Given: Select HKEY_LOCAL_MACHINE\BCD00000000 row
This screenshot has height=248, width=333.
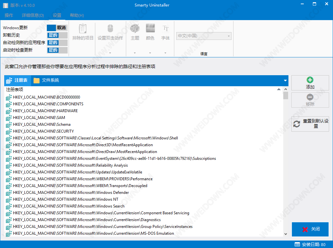Looking at the screenshot, I should click(143, 98).
